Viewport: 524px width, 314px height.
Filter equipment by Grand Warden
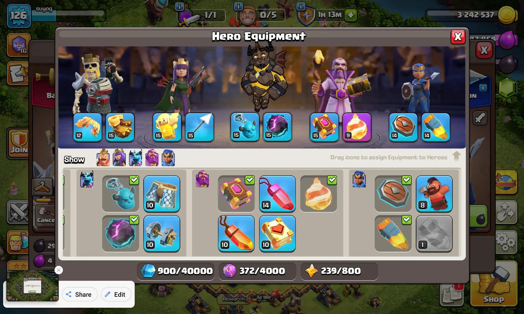[x=152, y=158]
